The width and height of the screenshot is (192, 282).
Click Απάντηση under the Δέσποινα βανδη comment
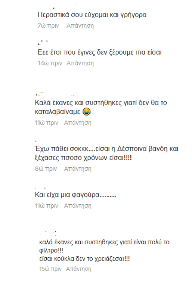[x=78, y=169]
